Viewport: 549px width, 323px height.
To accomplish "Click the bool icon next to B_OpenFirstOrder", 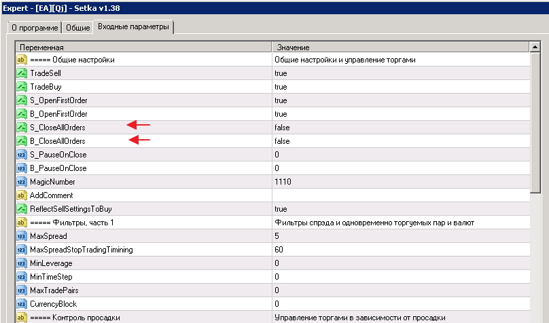I will pos(22,114).
